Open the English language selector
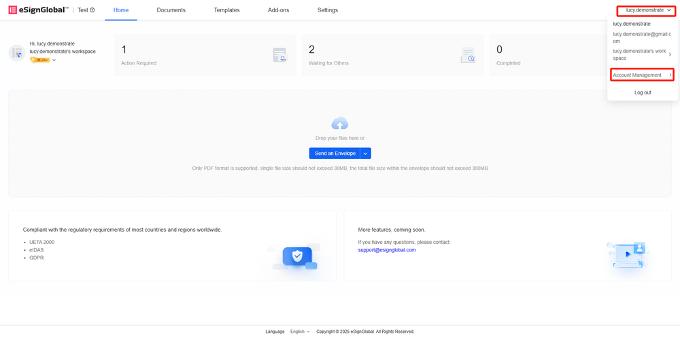The width and height of the screenshot is (680, 337). (x=300, y=332)
